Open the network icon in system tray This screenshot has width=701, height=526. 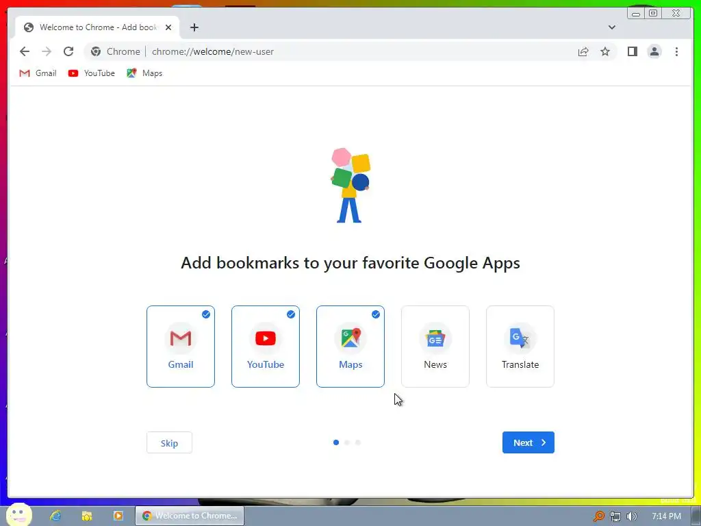click(615, 516)
